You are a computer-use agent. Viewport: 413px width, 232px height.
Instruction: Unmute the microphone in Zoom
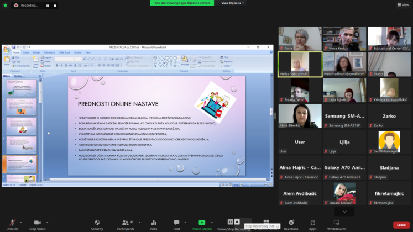(12, 225)
